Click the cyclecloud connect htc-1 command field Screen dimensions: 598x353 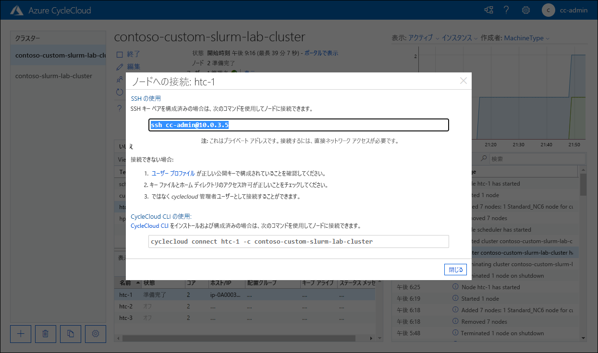coord(299,241)
